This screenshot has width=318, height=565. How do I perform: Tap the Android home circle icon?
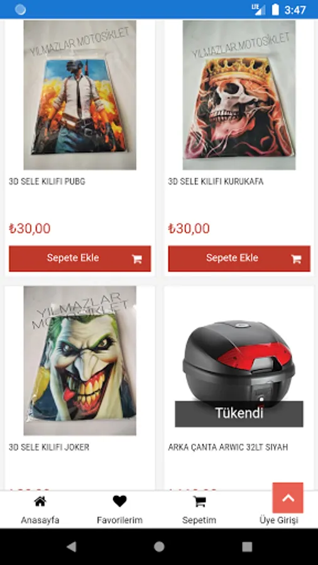(159, 547)
